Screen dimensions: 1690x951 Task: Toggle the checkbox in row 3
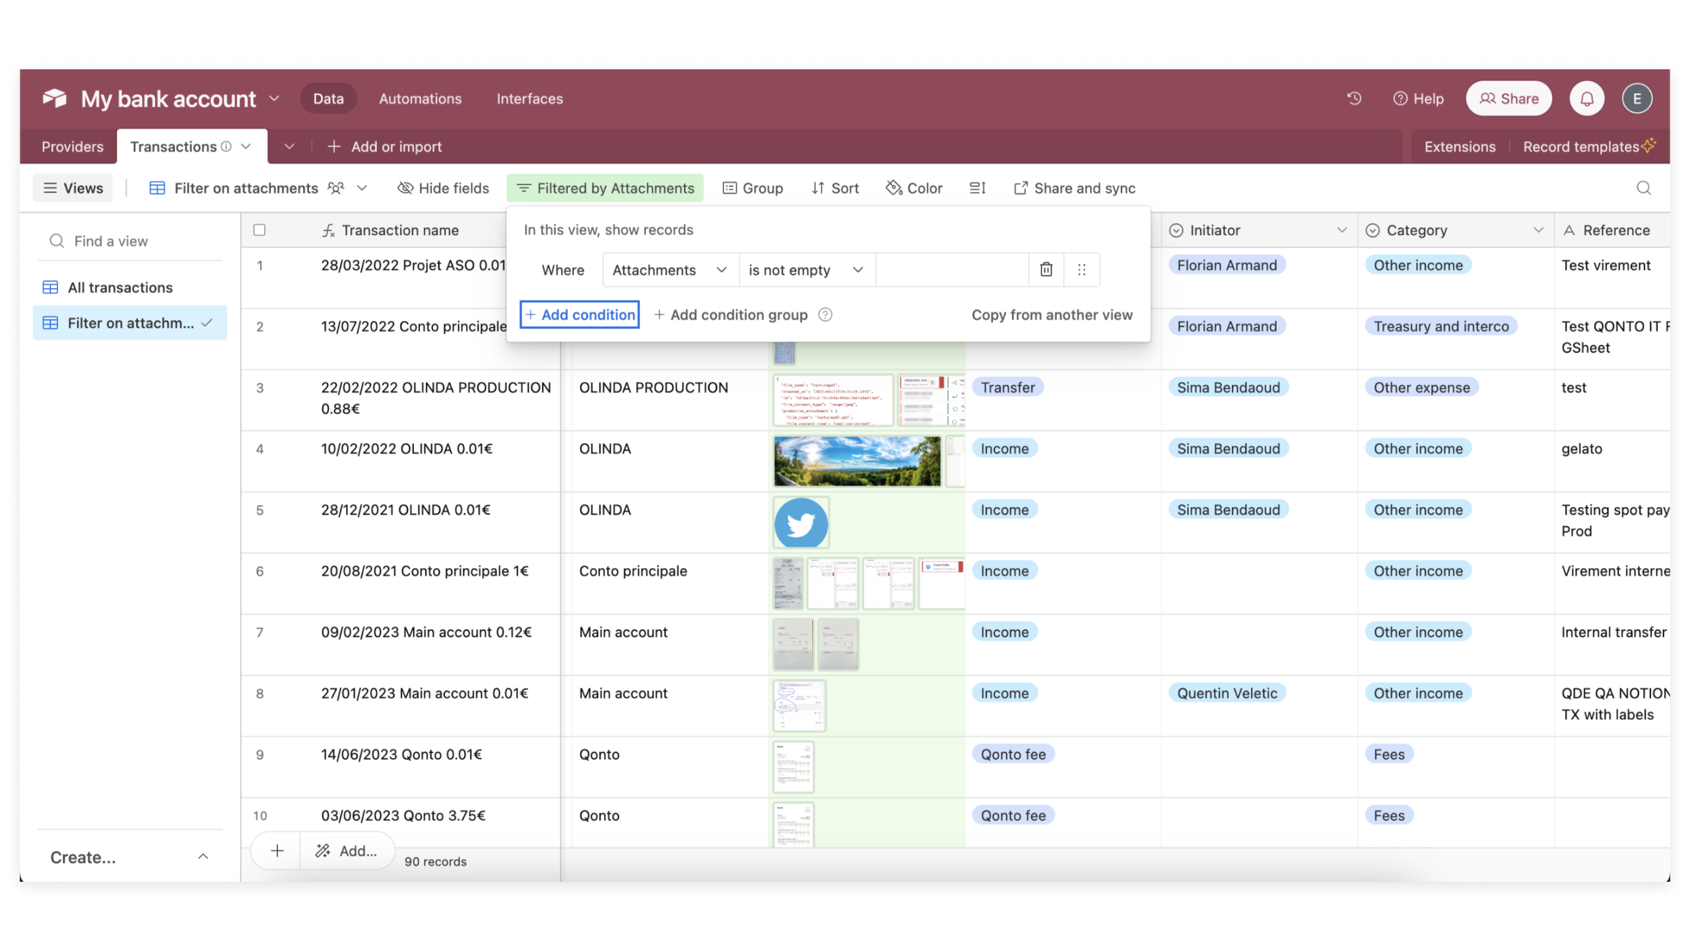point(260,386)
